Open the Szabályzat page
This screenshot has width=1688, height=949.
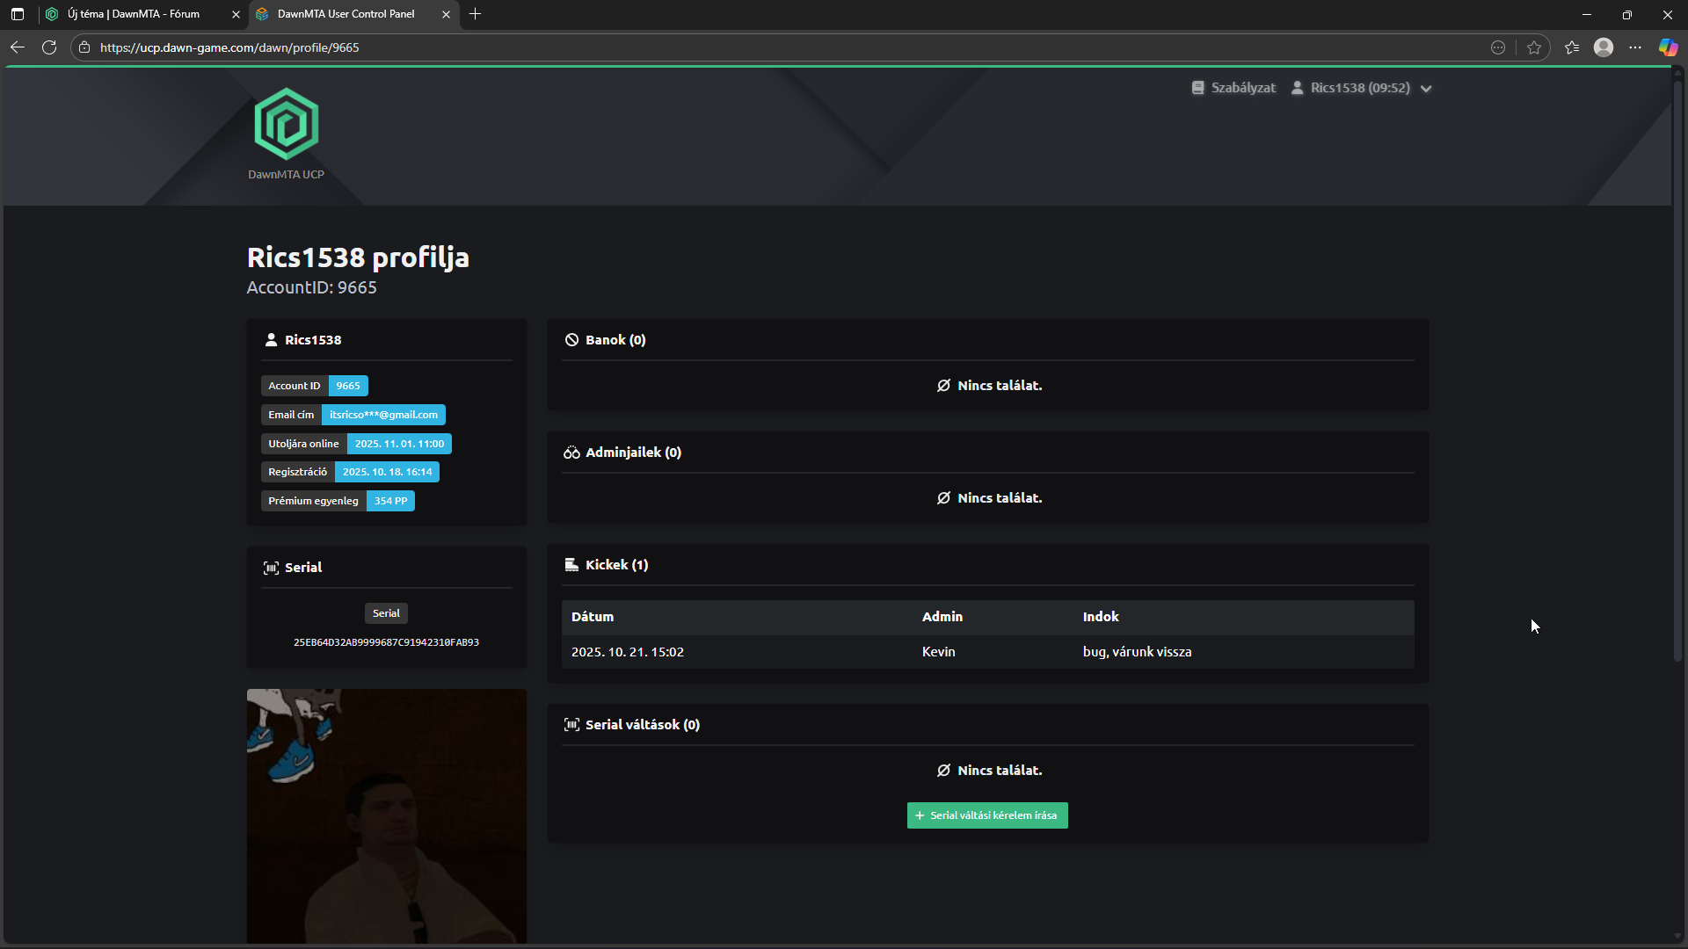[x=1233, y=87]
